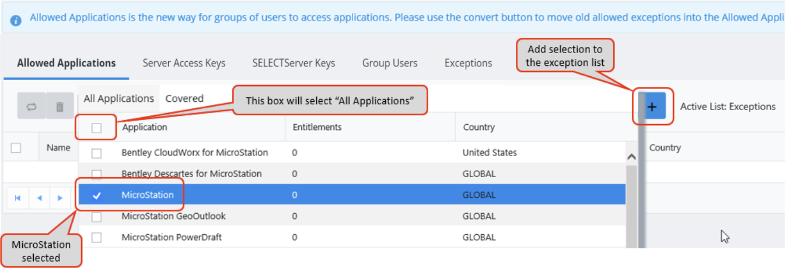
Task: Click the refresh/convert arrows icon button
Action: click(x=32, y=107)
